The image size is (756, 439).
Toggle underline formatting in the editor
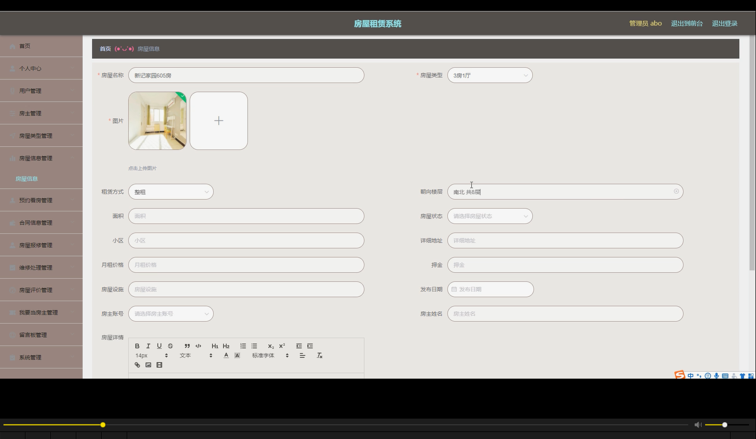159,346
